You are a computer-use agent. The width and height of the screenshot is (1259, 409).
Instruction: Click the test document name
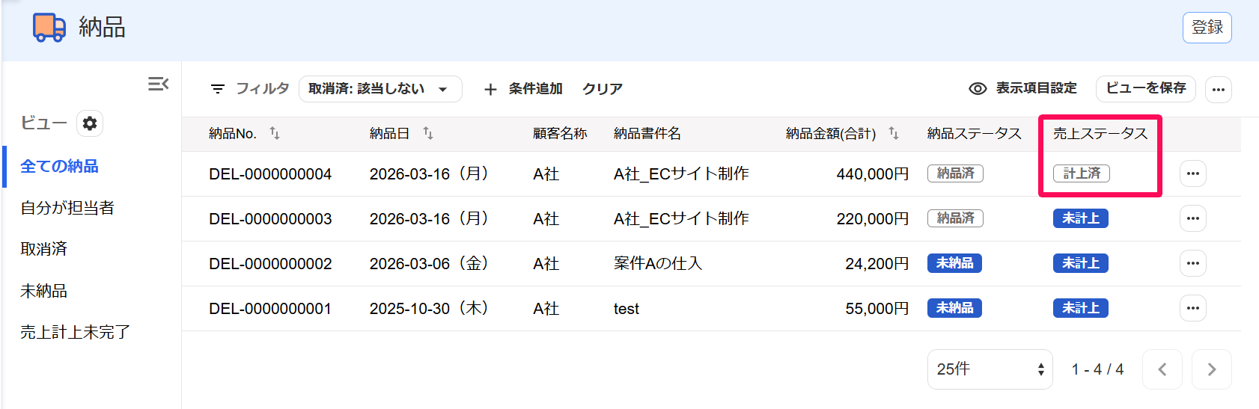pos(627,309)
